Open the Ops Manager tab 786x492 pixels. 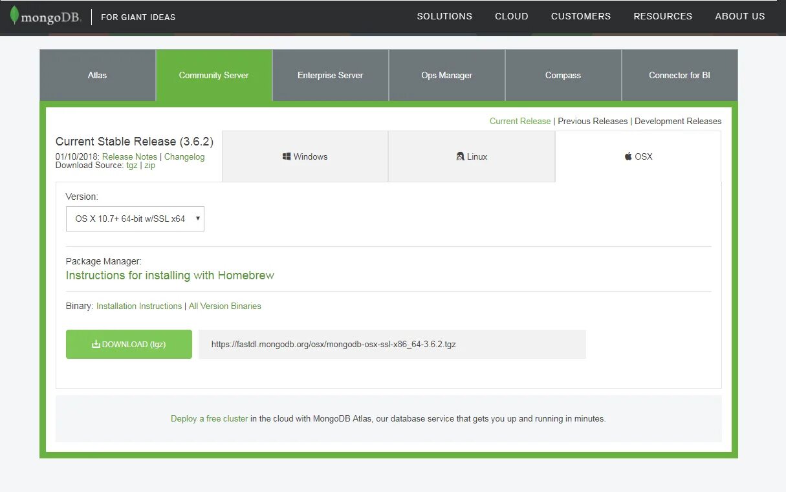(x=447, y=75)
